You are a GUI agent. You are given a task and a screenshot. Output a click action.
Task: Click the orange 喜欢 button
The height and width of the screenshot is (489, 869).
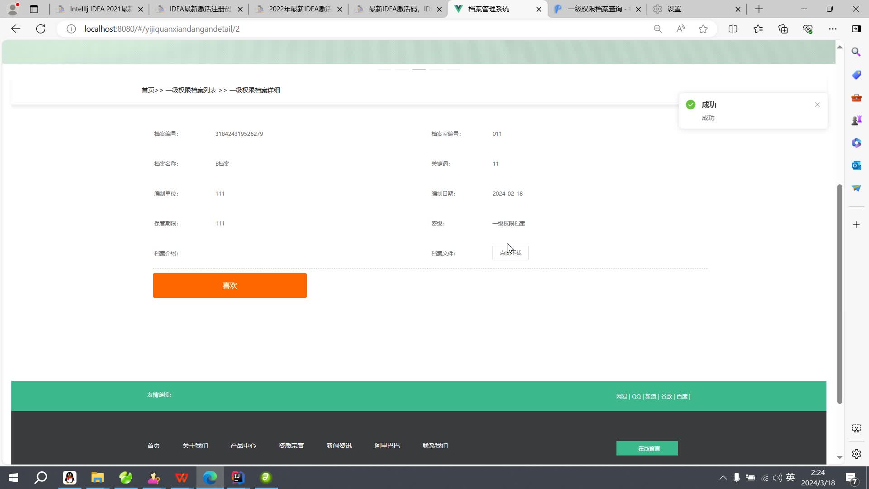coord(229,285)
